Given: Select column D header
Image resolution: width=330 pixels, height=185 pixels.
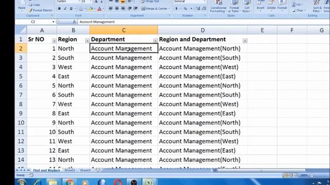Looking at the screenshot, I should [x=203, y=30].
